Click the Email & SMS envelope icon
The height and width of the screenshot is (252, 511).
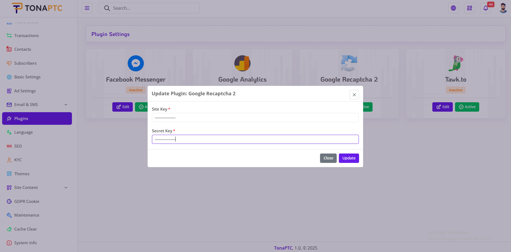9,105
